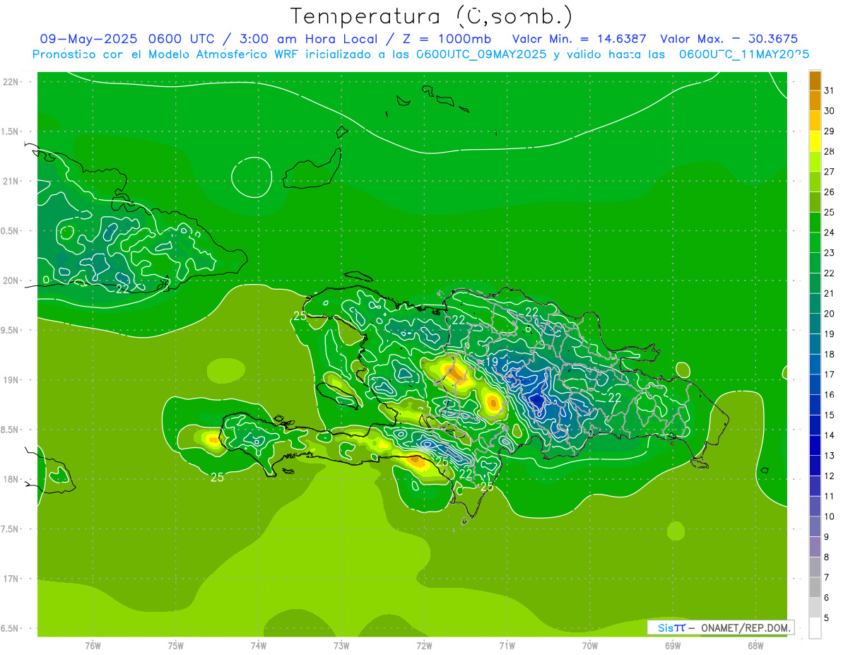
Task: Click the legend value "17" on the color bar
Action: 830,374
